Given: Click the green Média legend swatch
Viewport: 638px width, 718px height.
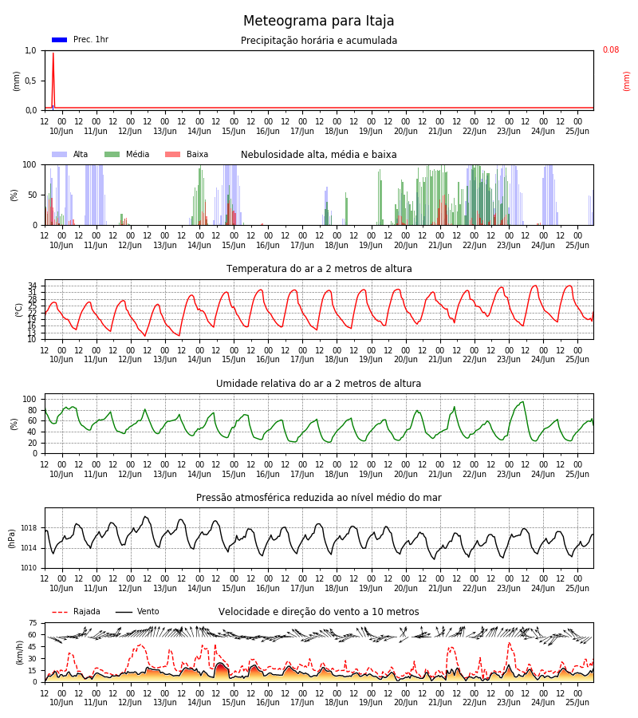Looking at the screenshot, I should point(112,154).
